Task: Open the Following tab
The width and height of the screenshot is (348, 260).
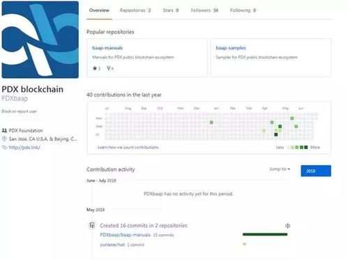Action: pyautogui.click(x=243, y=10)
